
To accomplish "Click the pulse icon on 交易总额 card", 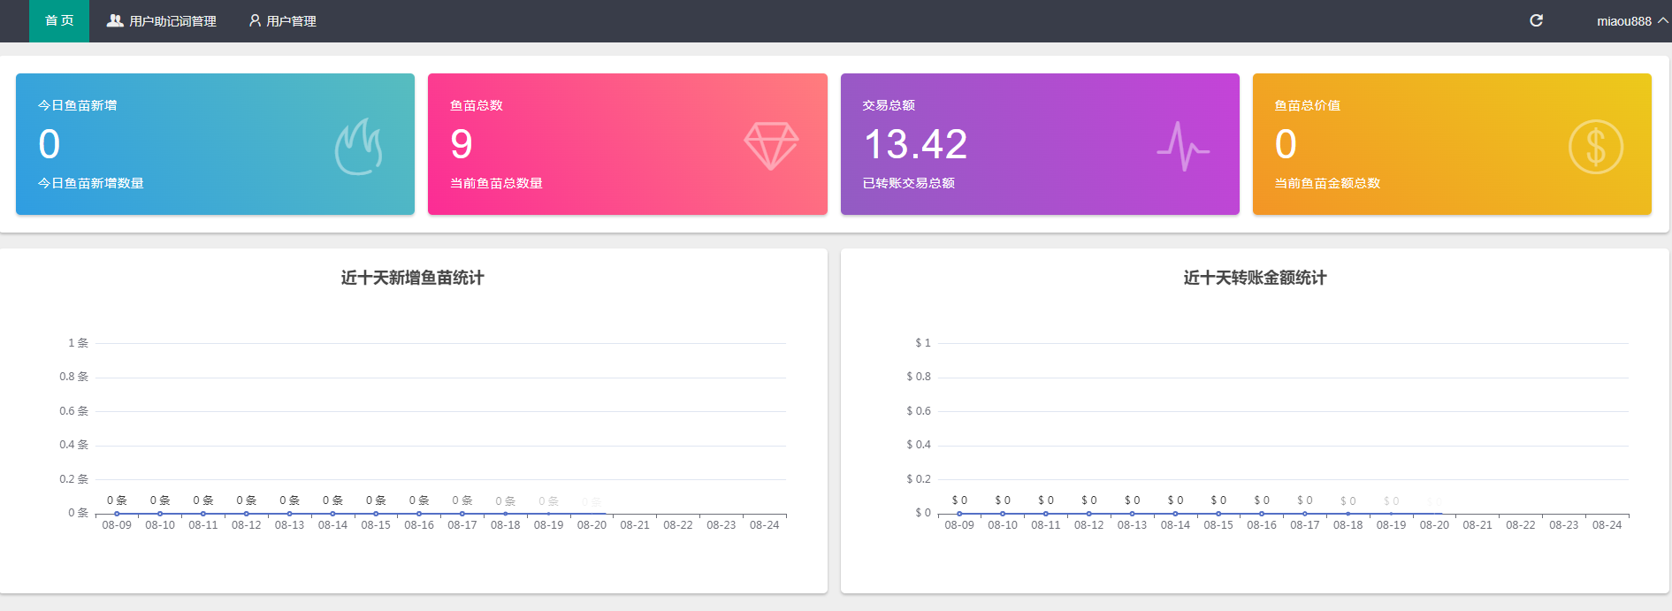I will pyautogui.click(x=1183, y=146).
